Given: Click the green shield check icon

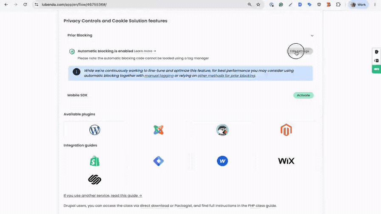Looking at the screenshot, I should [x=72, y=51].
